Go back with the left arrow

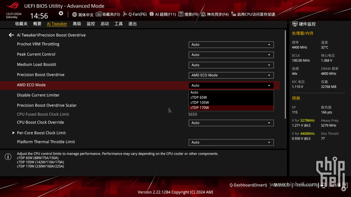click(x=11, y=35)
